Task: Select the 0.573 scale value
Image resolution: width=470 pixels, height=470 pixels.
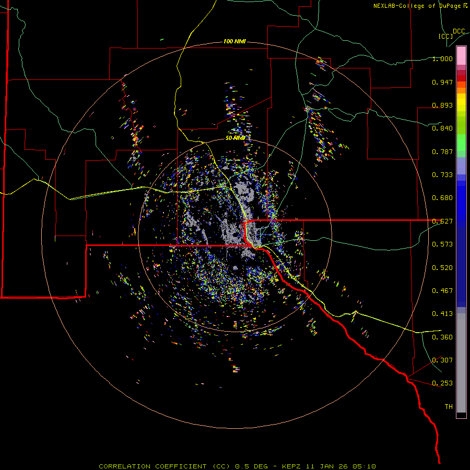Action: [x=442, y=244]
